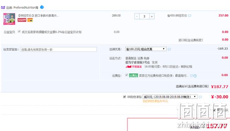The height and width of the screenshot is (131, 230).
Task: Click the Tmall store icon beside the shop name
Action: pos(3,7)
